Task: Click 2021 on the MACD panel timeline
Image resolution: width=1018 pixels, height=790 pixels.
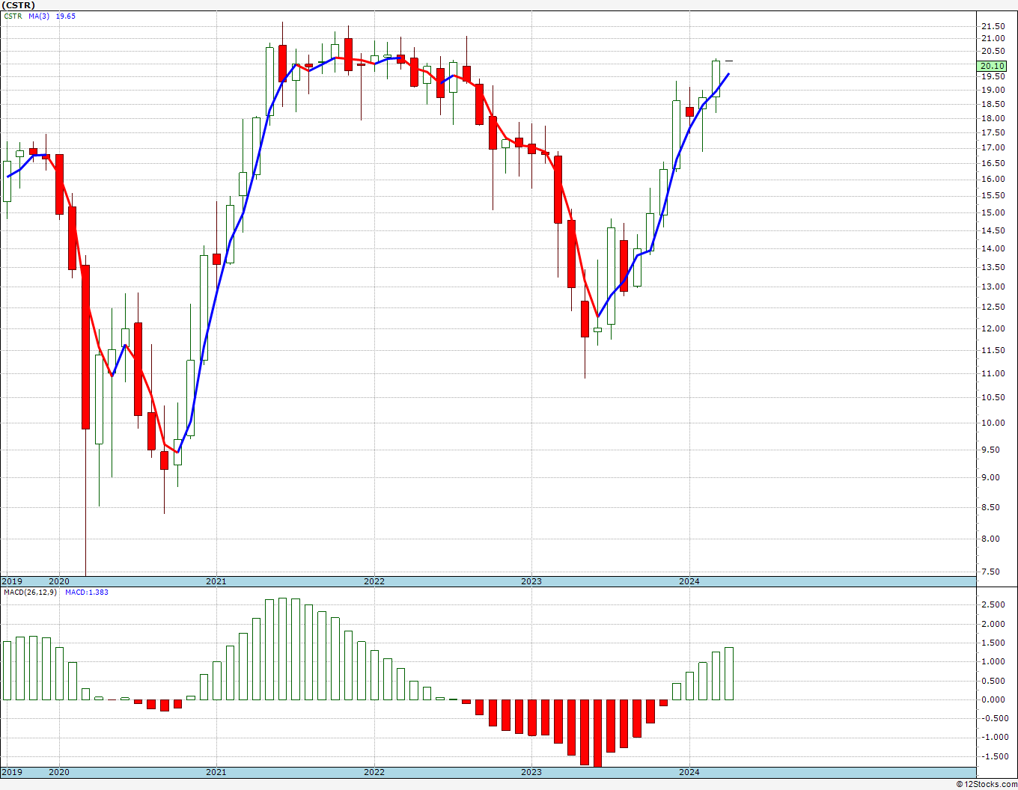Action: click(216, 771)
